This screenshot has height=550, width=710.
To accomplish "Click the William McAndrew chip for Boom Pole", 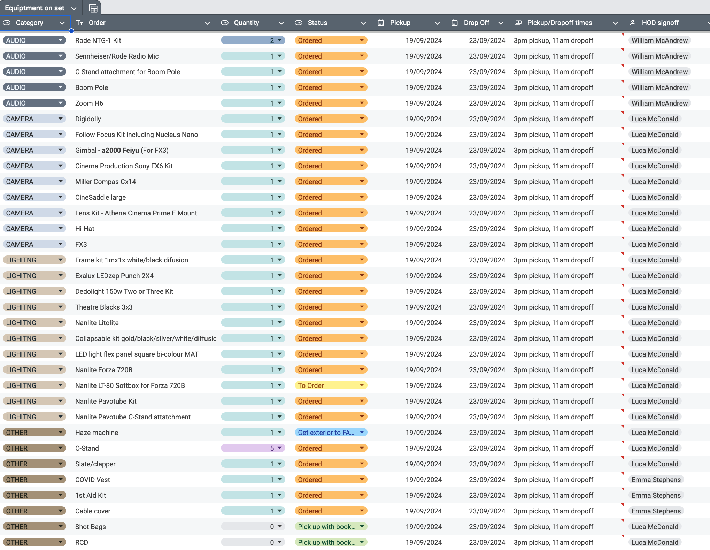I will click(x=659, y=87).
